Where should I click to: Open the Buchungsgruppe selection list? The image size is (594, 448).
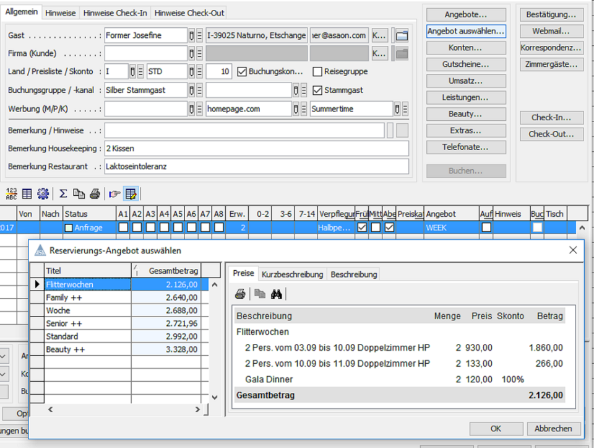[x=199, y=89]
